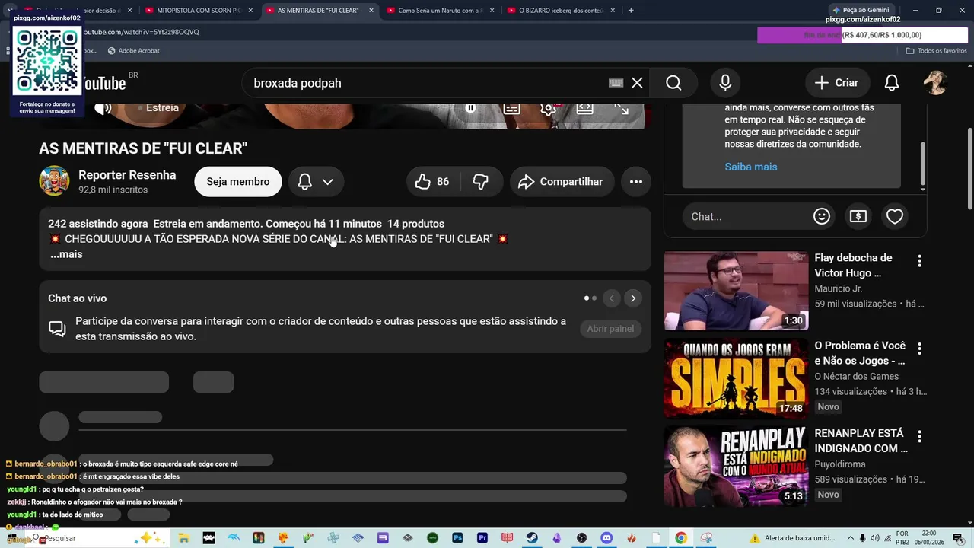Open the emoji picker in chat
The height and width of the screenshot is (548, 974).
pyautogui.click(x=822, y=216)
